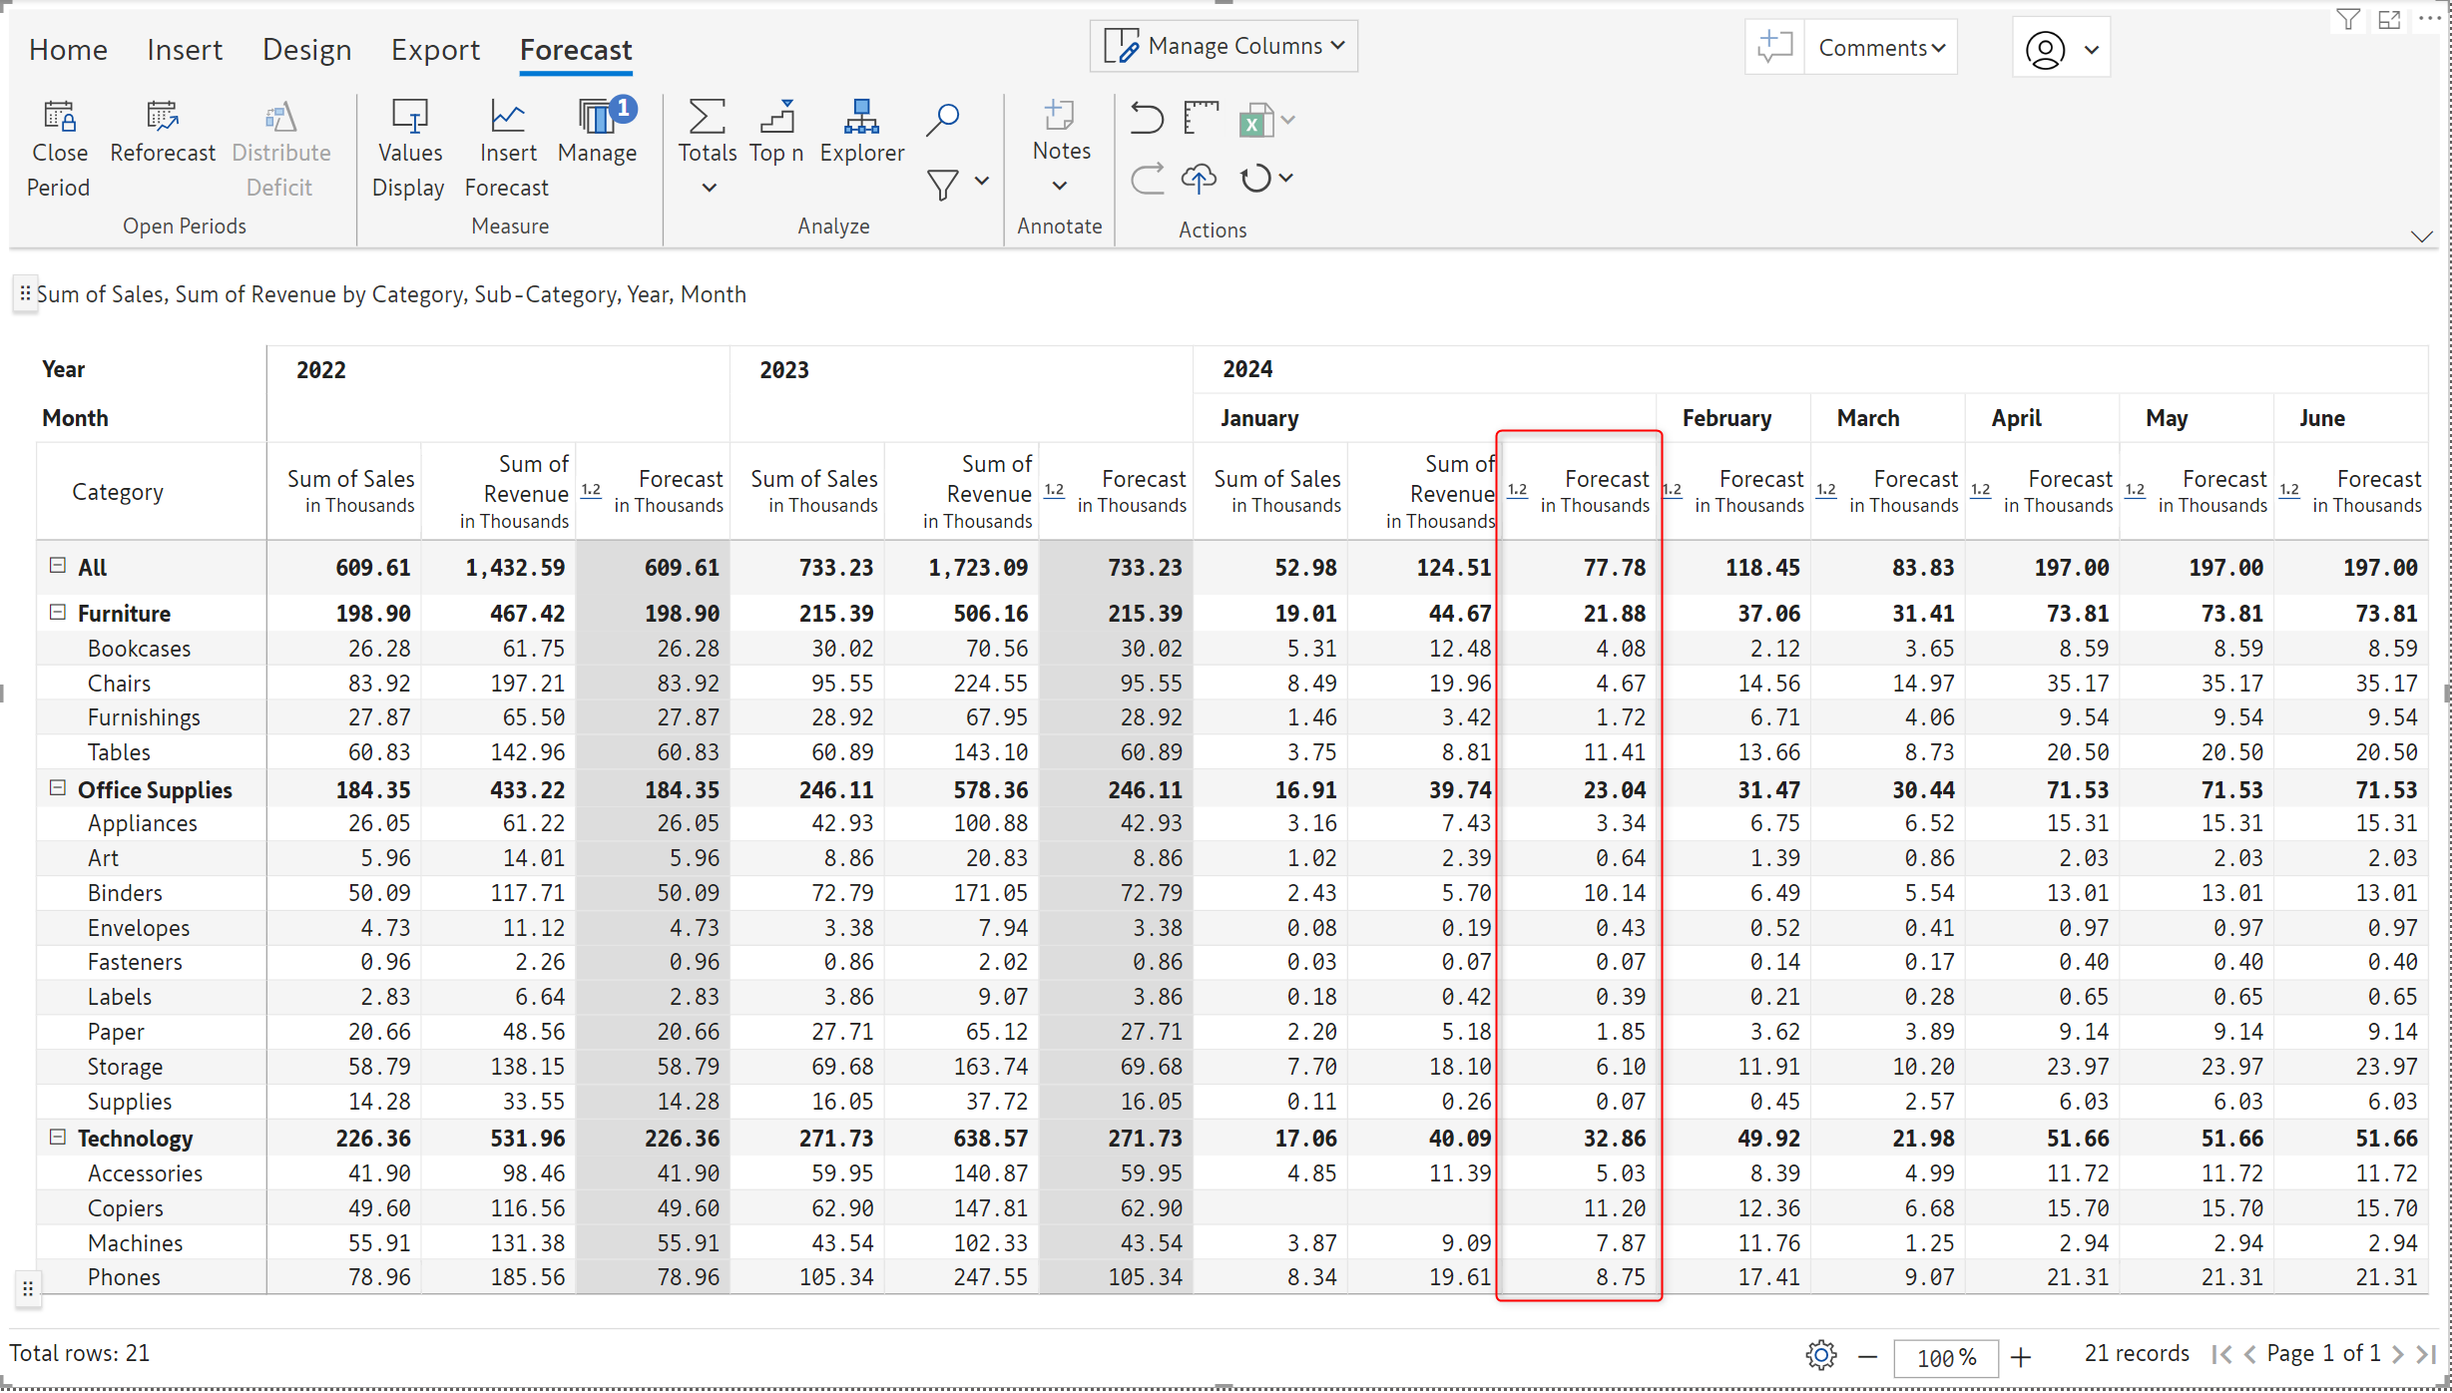Click the Close Period icon
The image size is (2452, 1393).
pos(59,118)
